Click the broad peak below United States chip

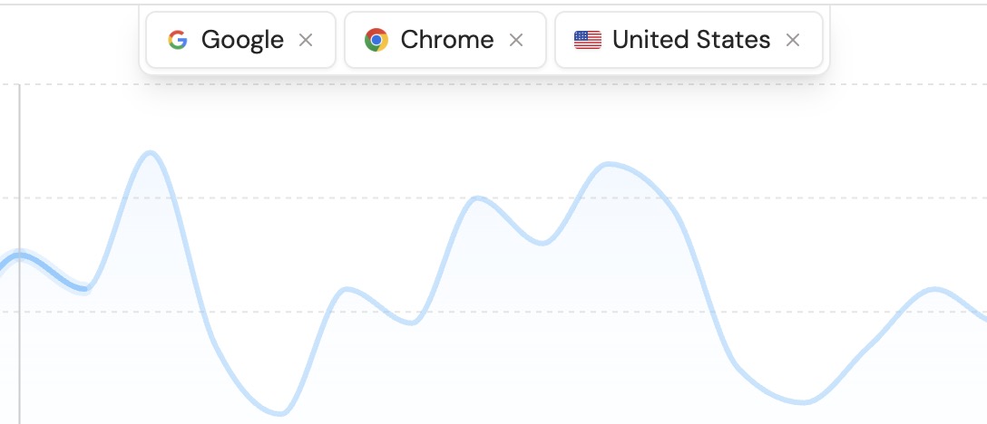610,165
